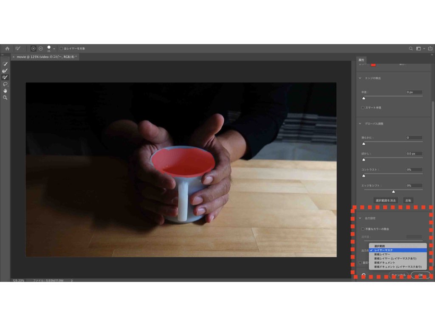This screenshot has width=435, height=326.
Task: Open the workspace layout icon
Action: click(x=418, y=48)
